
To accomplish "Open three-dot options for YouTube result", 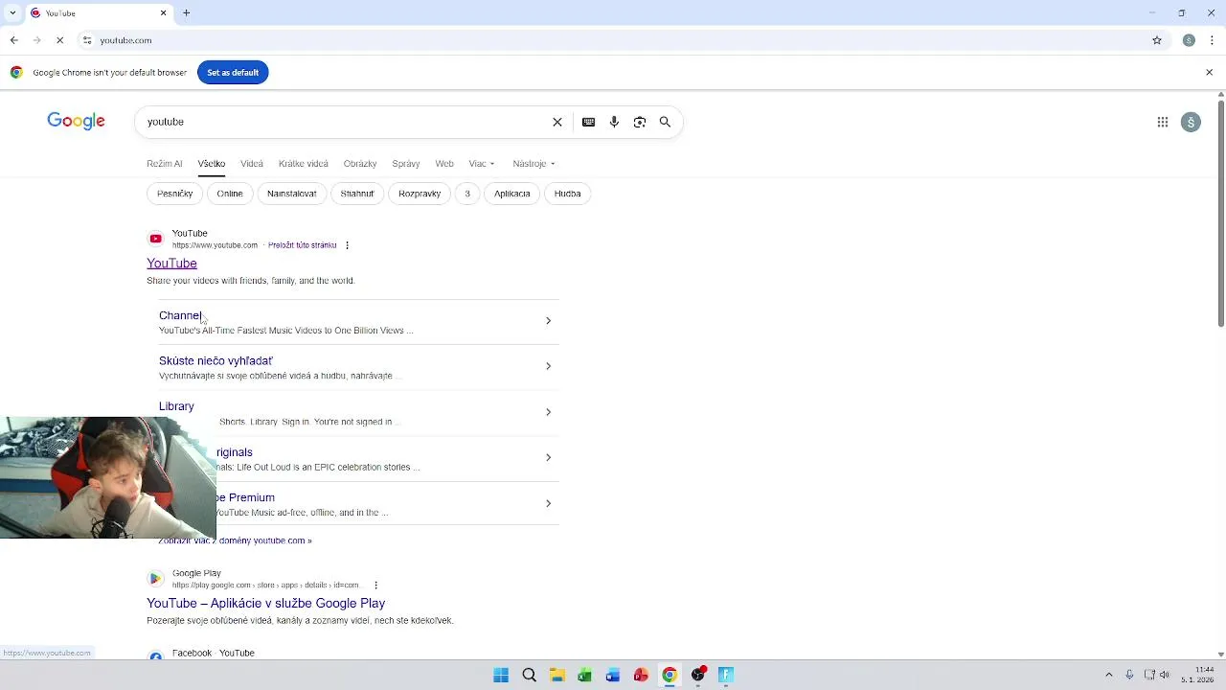I will tap(347, 245).
